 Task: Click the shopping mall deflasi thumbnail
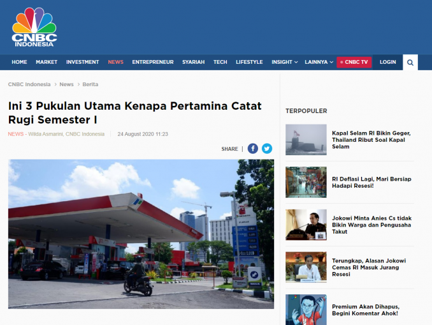(x=306, y=182)
